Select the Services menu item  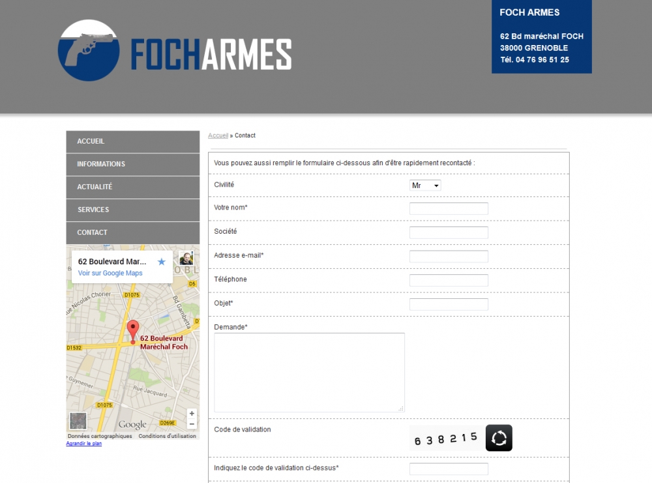[132, 210]
